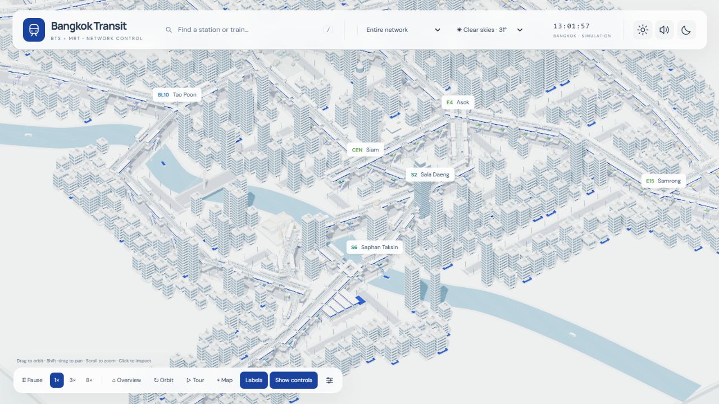
Task: Open the Clear skies weather dropdown
Action: pos(490,30)
